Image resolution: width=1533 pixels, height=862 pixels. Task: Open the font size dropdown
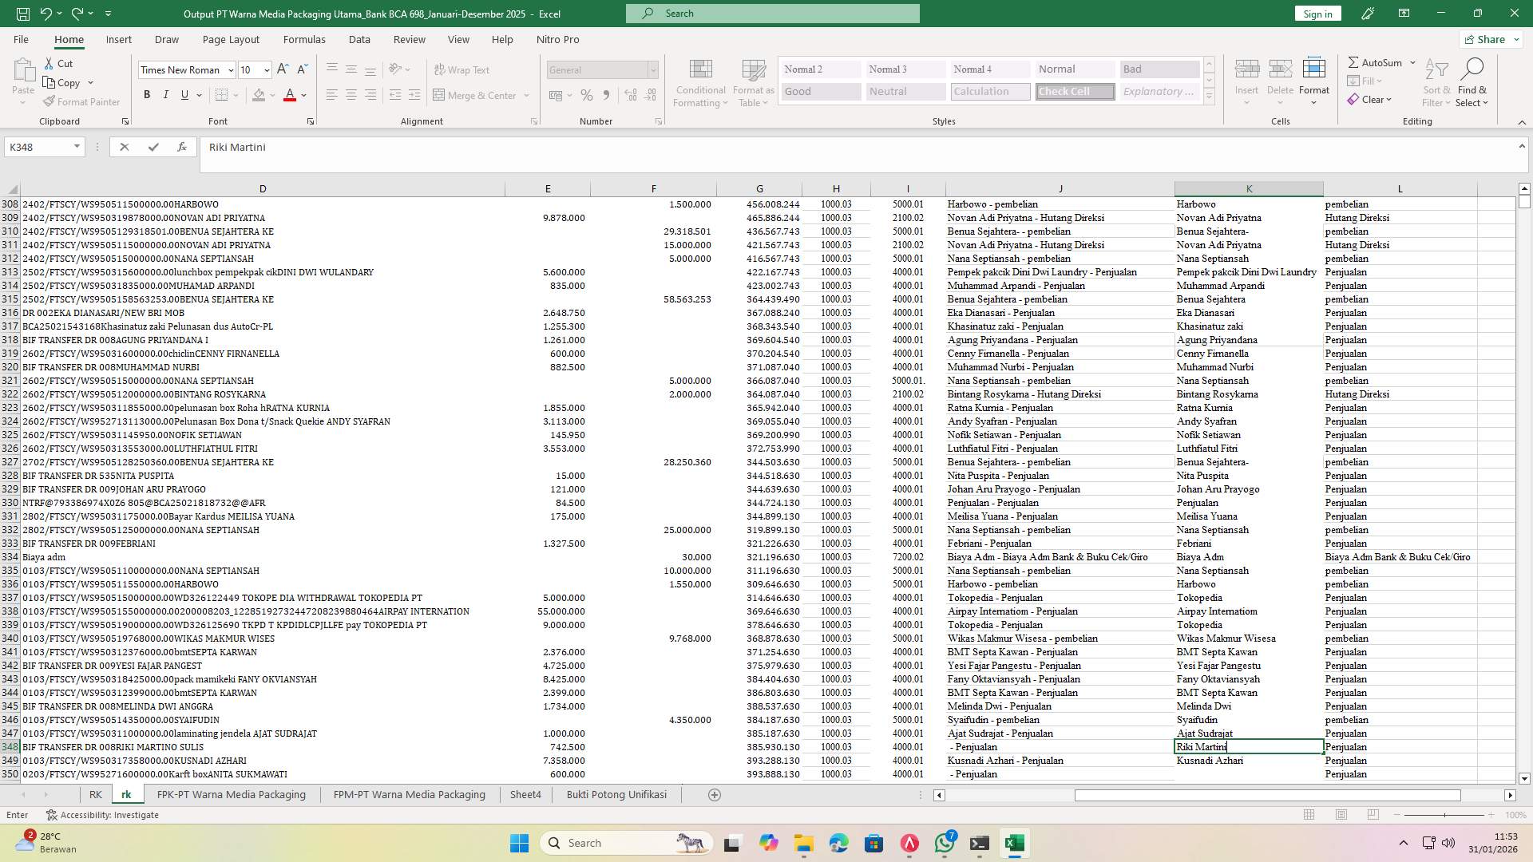pos(265,69)
